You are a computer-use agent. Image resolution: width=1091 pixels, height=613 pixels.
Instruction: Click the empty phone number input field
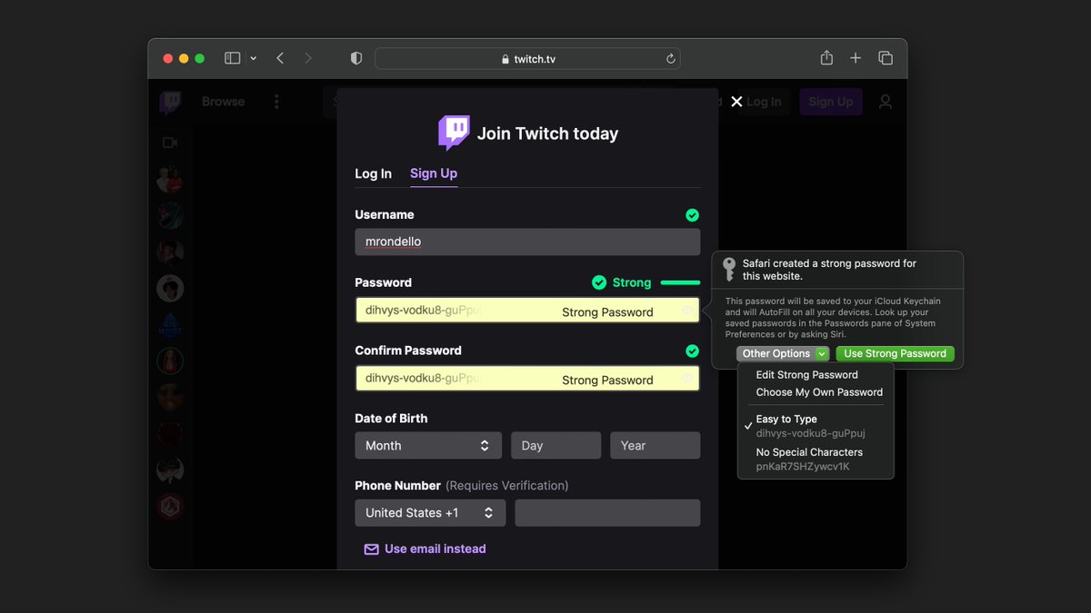[607, 512]
